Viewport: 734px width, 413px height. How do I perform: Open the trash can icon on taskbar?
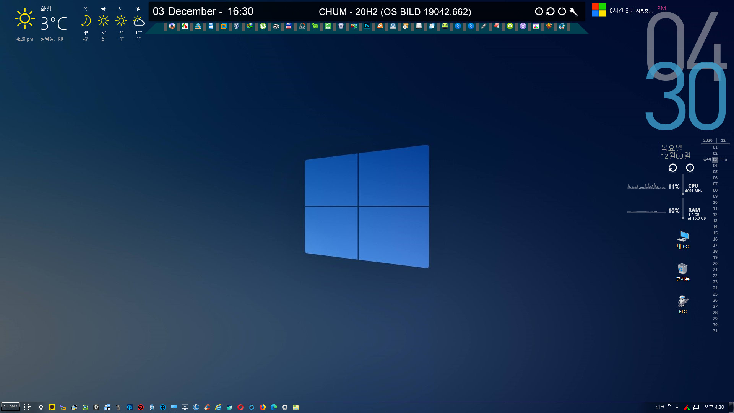pos(118,407)
